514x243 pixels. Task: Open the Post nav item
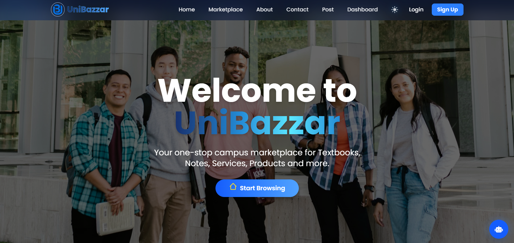(328, 9)
